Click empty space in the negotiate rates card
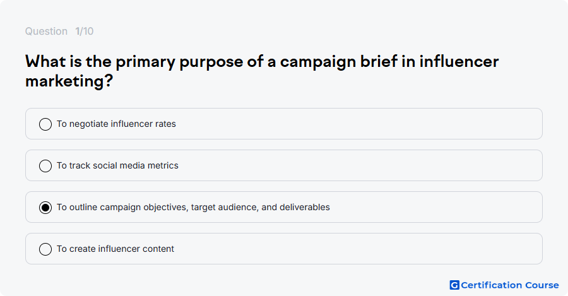Viewport: 568px width, 296px height. tap(358, 124)
